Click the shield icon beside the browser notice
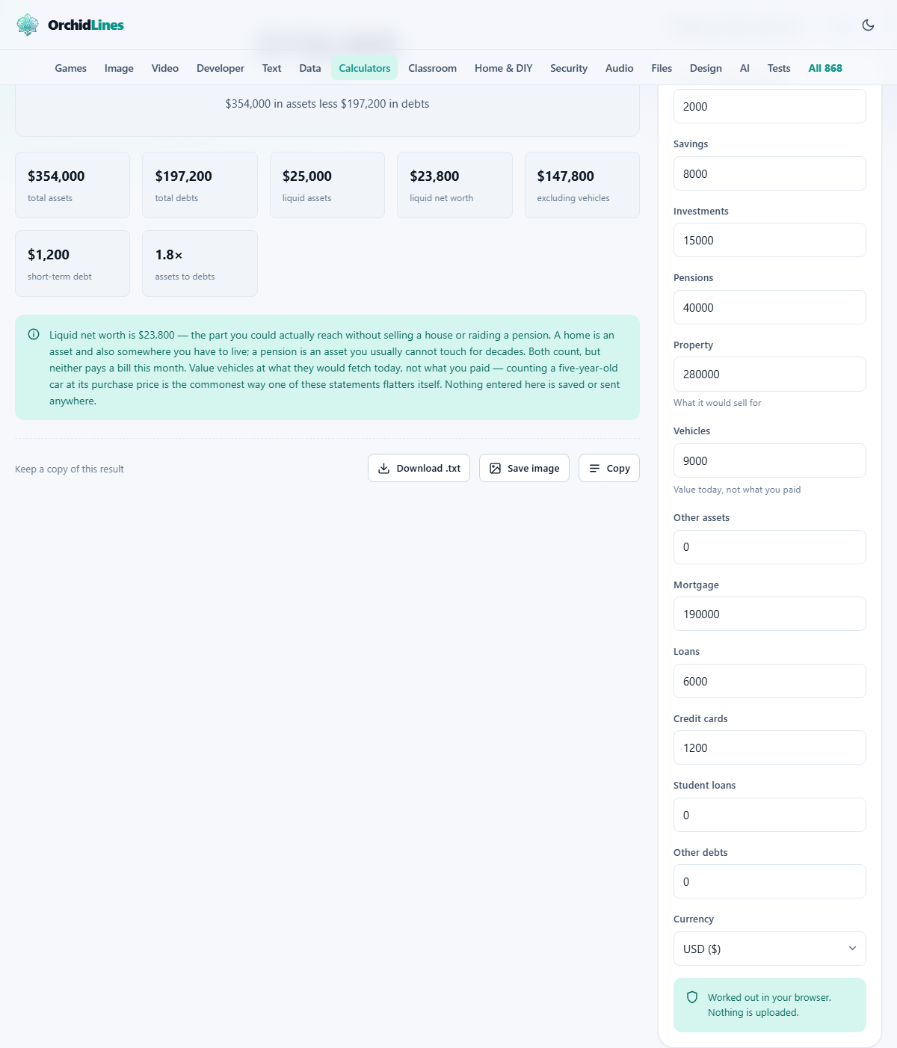This screenshot has height=1048, width=897. click(x=692, y=997)
